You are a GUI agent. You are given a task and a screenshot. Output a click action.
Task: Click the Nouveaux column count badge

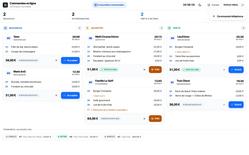(79, 28)
